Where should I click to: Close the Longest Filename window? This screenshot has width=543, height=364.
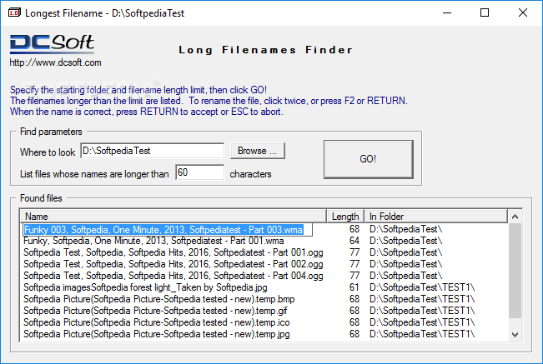pyautogui.click(x=523, y=12)
